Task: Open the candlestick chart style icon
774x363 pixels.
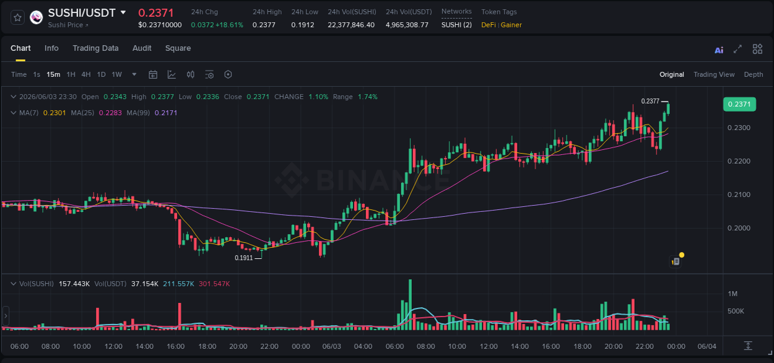Action: pos(191,74)
